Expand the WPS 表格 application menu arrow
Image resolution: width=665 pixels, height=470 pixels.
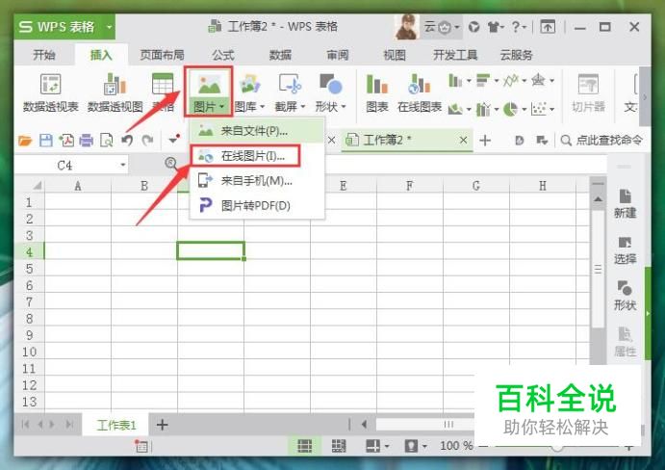pyautogui.click(x=109, y=27)
